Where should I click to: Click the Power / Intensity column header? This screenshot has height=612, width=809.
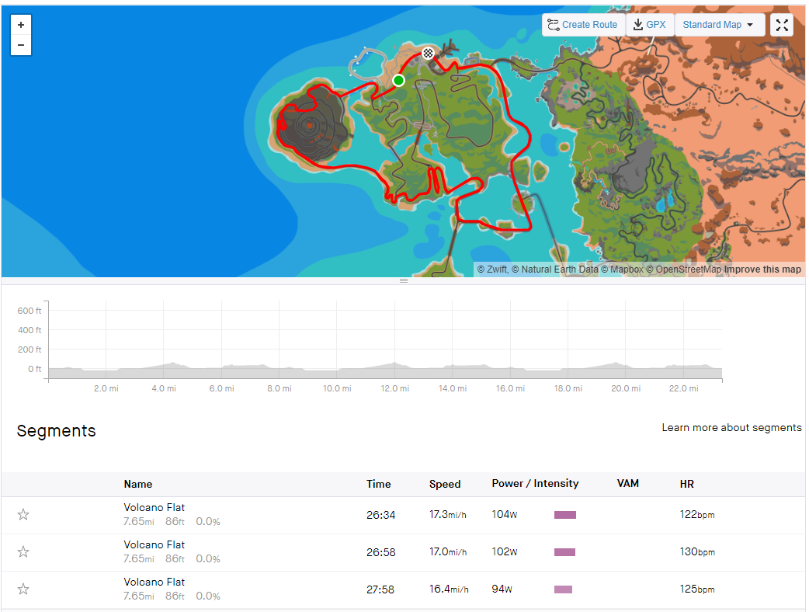(535, 484)
